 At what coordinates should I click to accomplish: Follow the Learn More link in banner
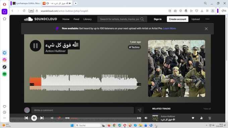point(169,28)
